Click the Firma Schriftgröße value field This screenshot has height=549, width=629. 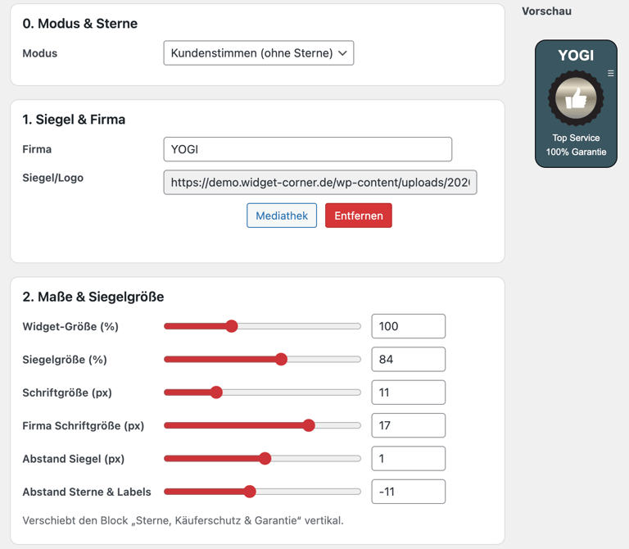click(x=408, y=425)
